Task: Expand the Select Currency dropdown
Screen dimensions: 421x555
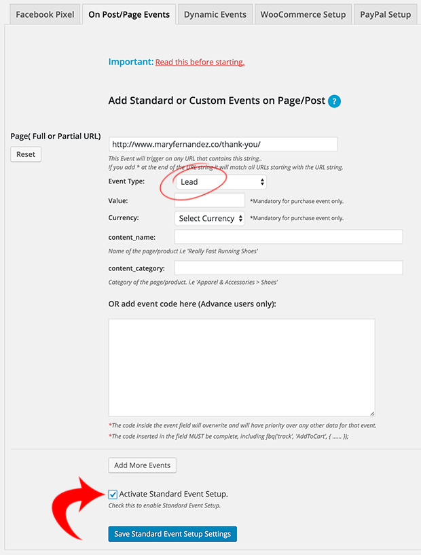Action: [x=209, y=218]
